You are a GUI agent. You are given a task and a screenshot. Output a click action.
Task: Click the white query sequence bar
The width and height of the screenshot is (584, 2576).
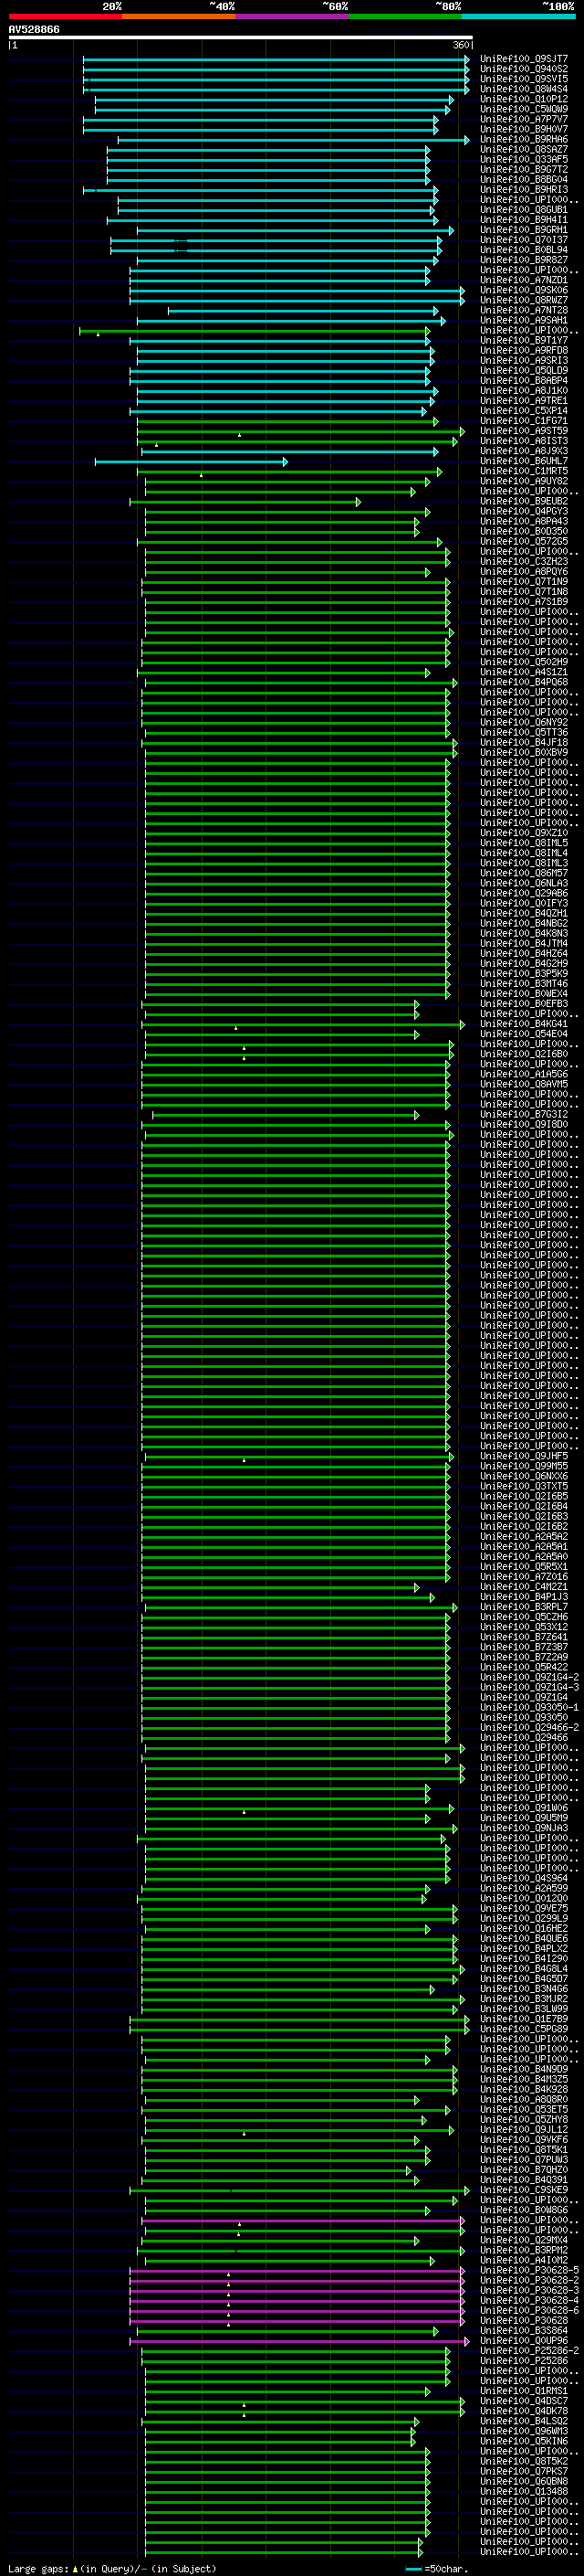[241, 38]
